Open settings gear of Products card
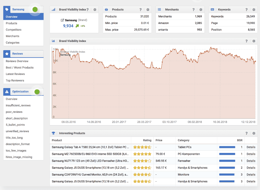Image resolution: width=260 pixels, height=190 pixels. point(148,10)
